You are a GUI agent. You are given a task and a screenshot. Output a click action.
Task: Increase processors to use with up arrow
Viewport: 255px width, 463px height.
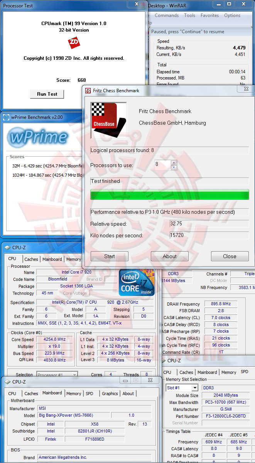(174, 163)
